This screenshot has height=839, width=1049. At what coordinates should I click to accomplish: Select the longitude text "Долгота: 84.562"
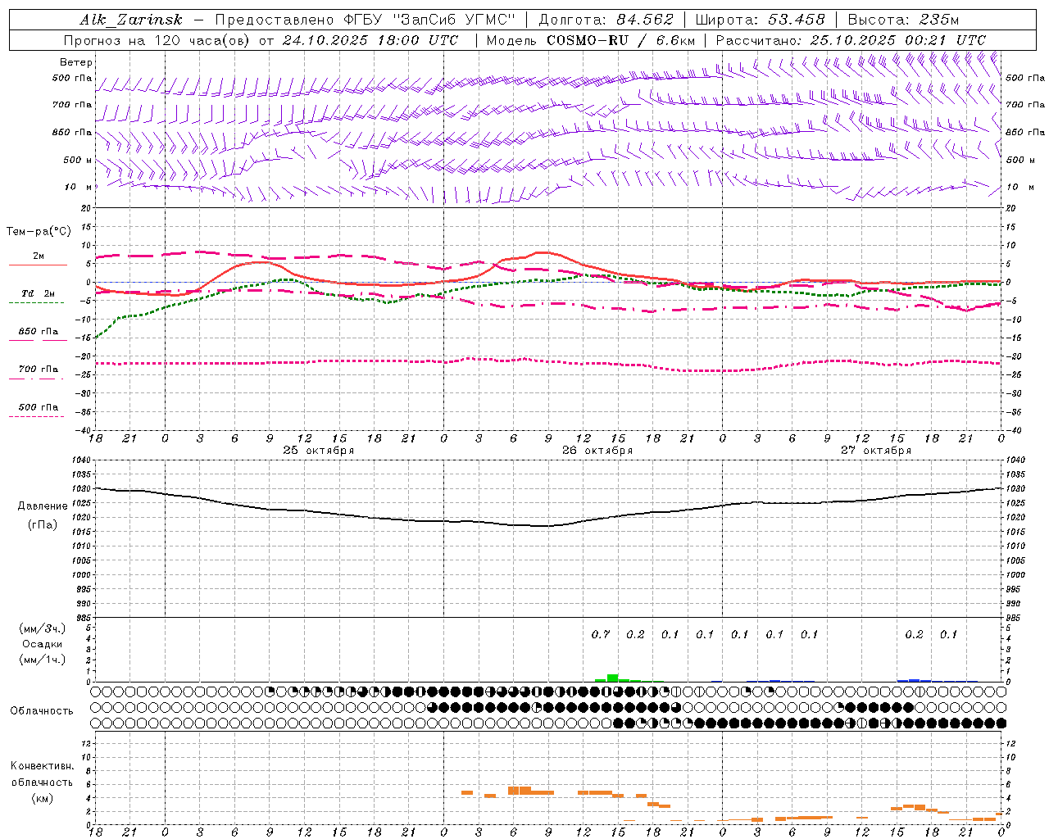(606, 20)
